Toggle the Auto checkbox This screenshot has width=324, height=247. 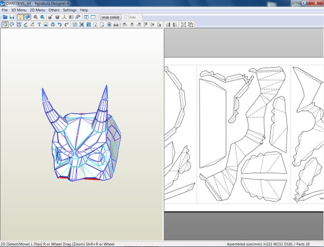point(126,18)
